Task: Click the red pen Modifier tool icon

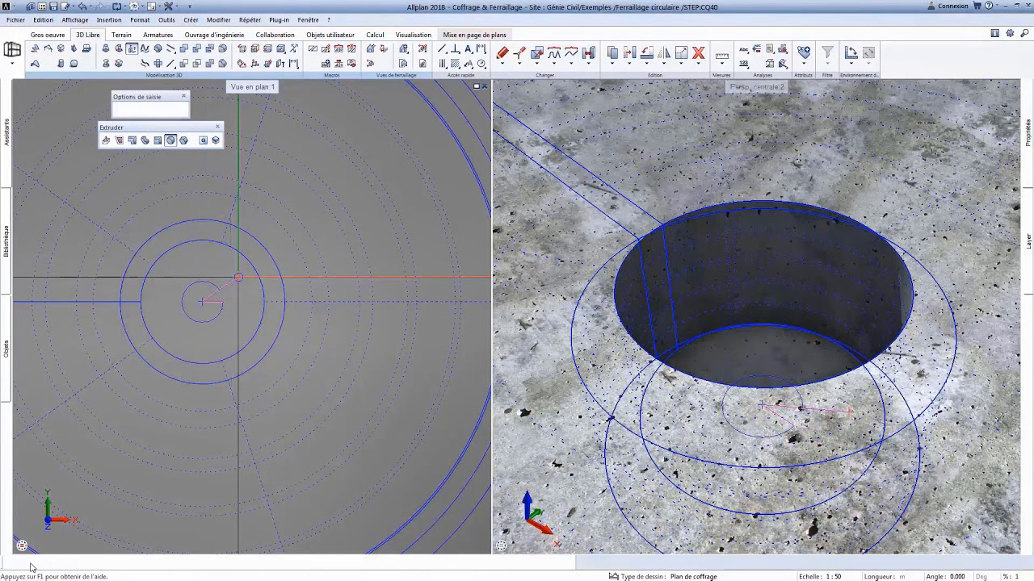Action: coord(502,53)
